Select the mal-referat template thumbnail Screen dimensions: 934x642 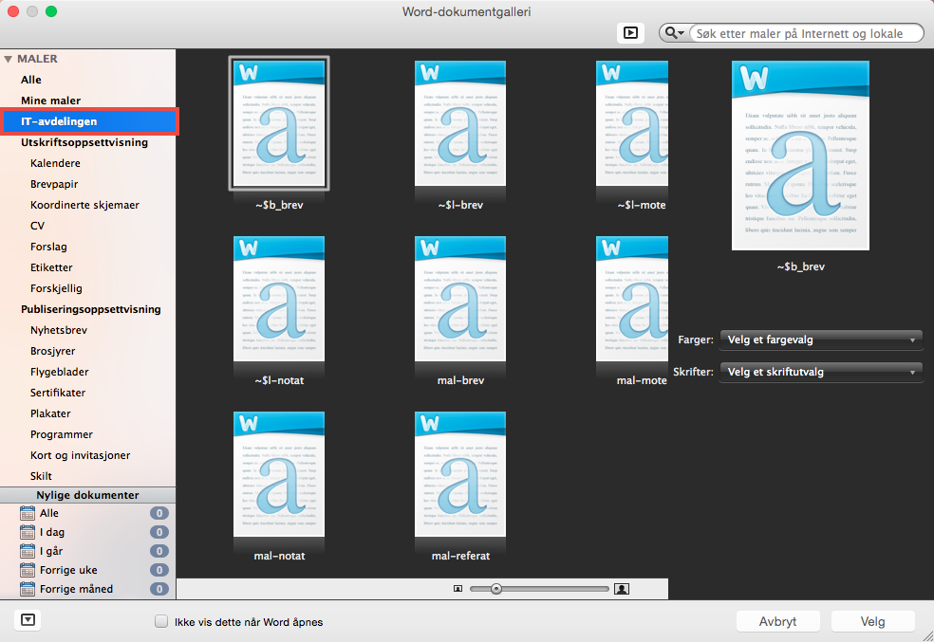tap(459, 474)
